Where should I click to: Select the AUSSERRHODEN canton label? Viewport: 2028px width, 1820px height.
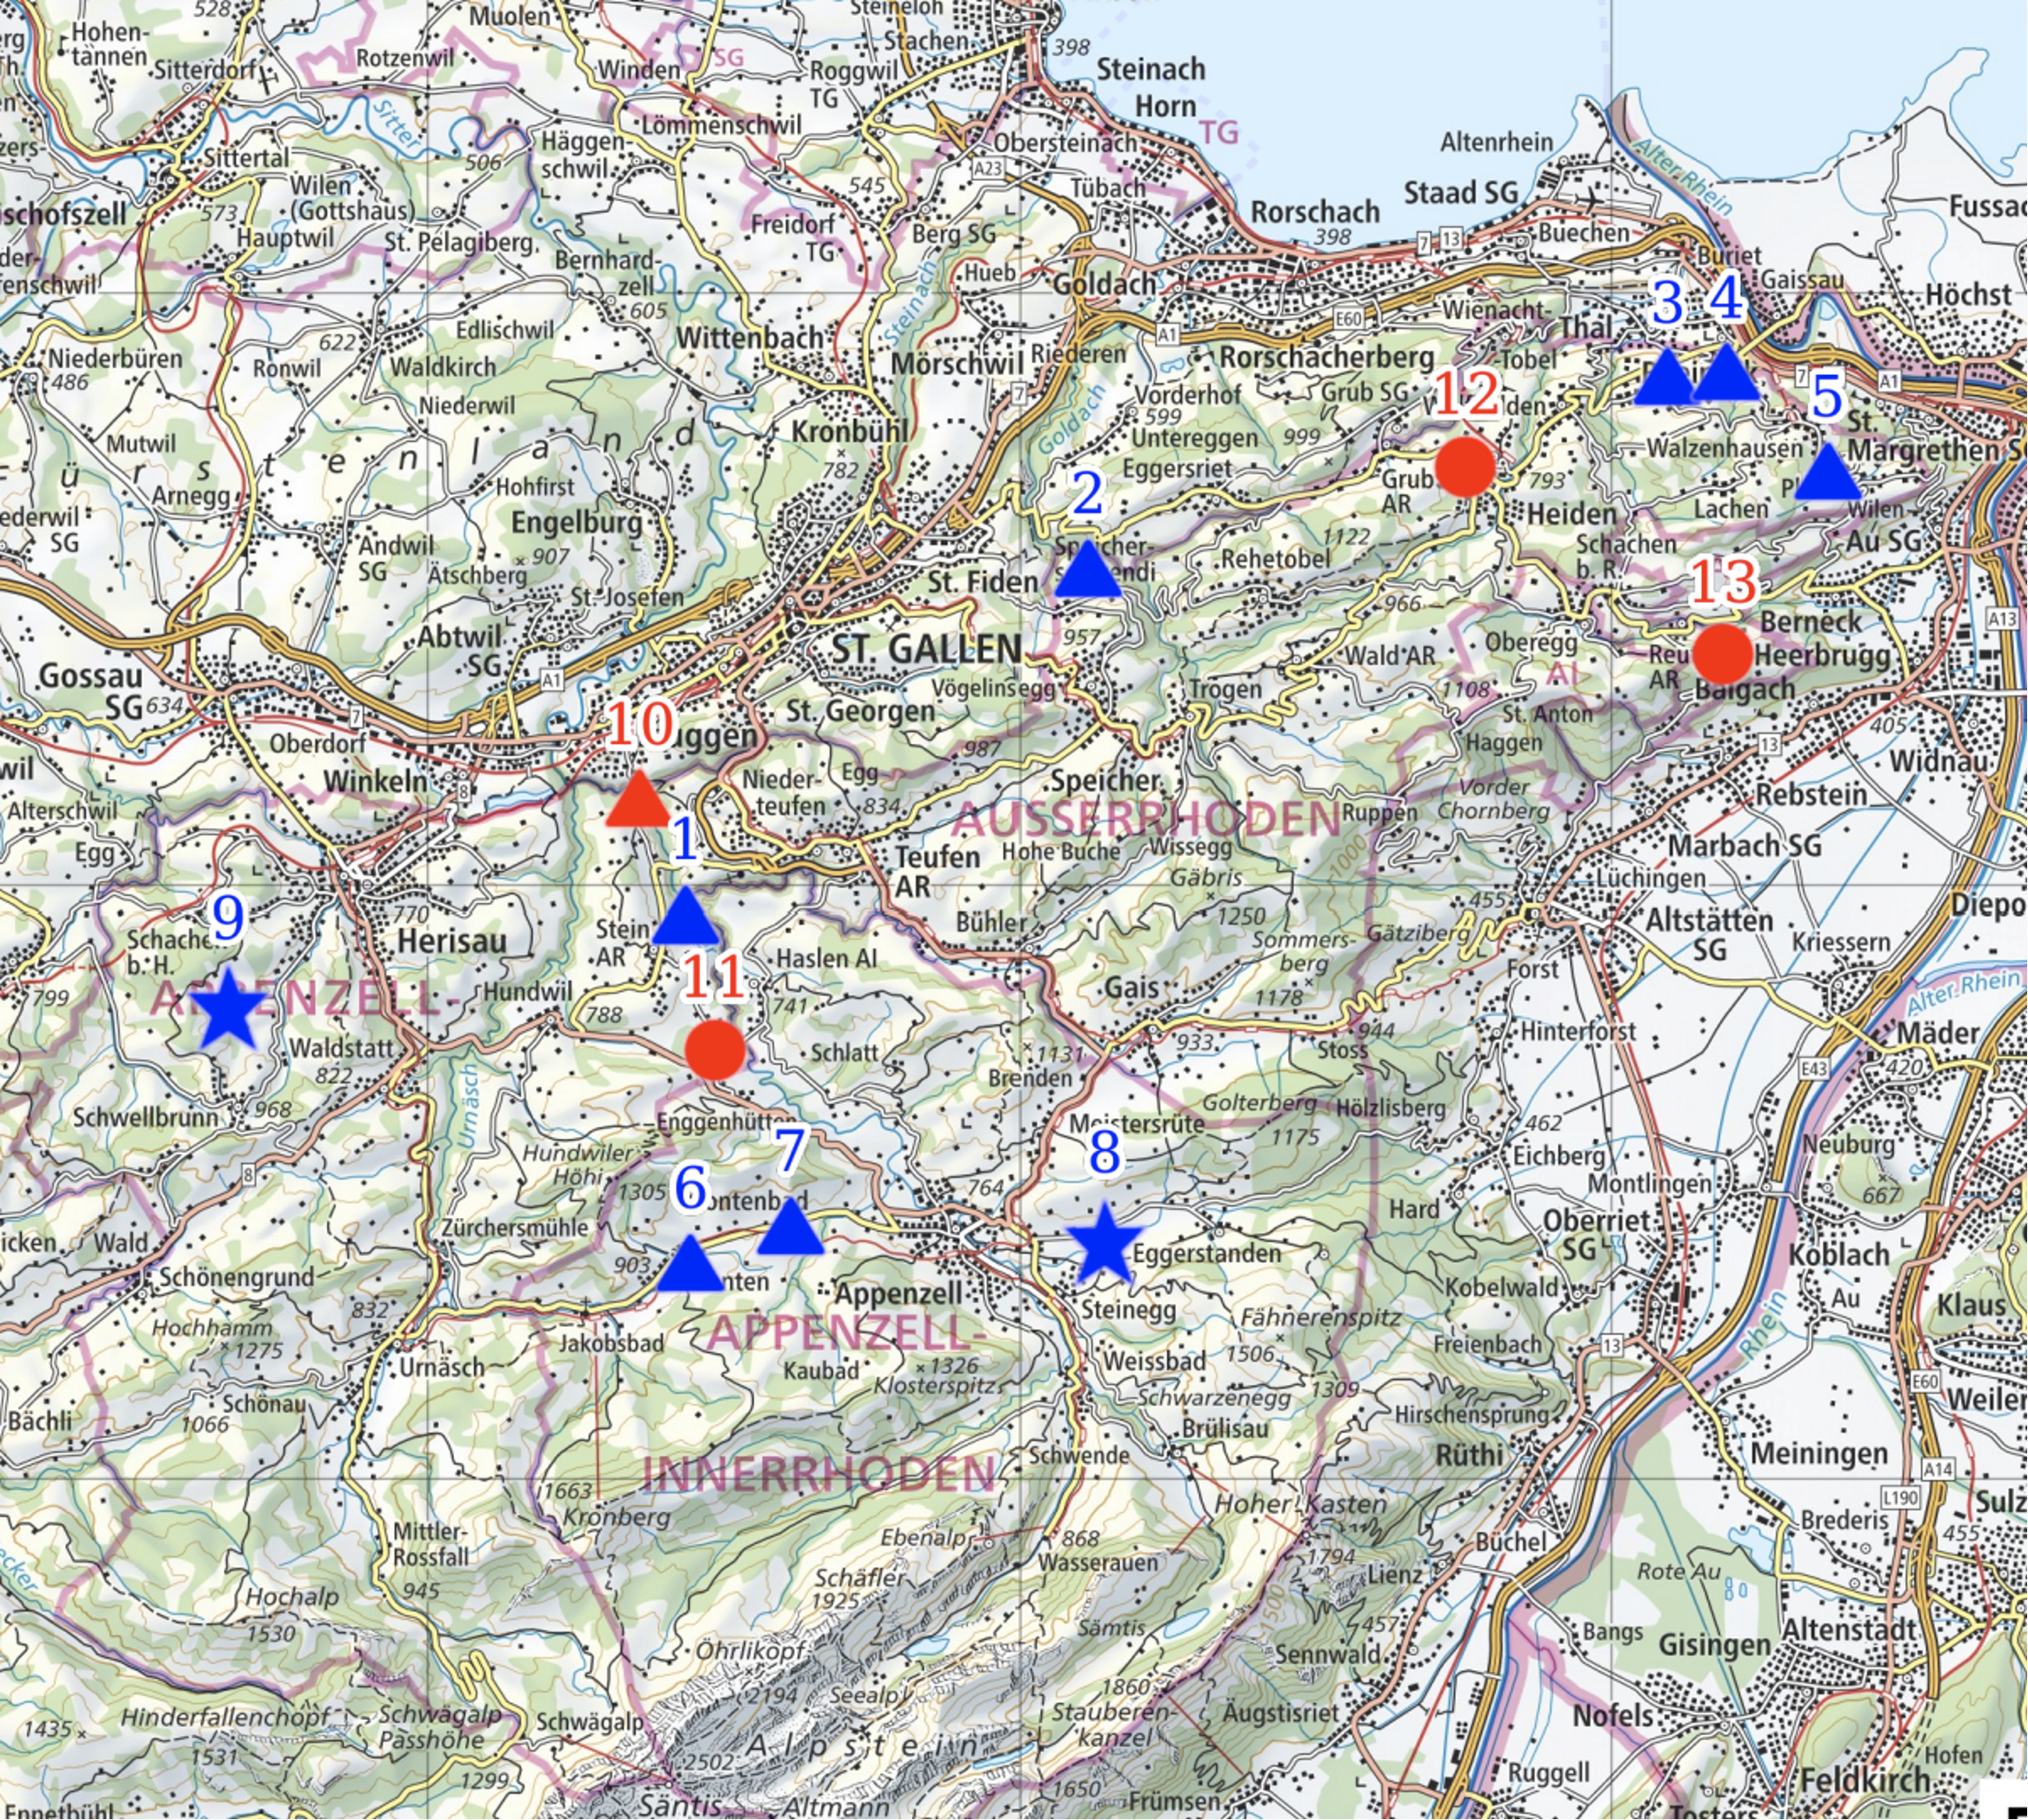click(x=1147, y=819)
